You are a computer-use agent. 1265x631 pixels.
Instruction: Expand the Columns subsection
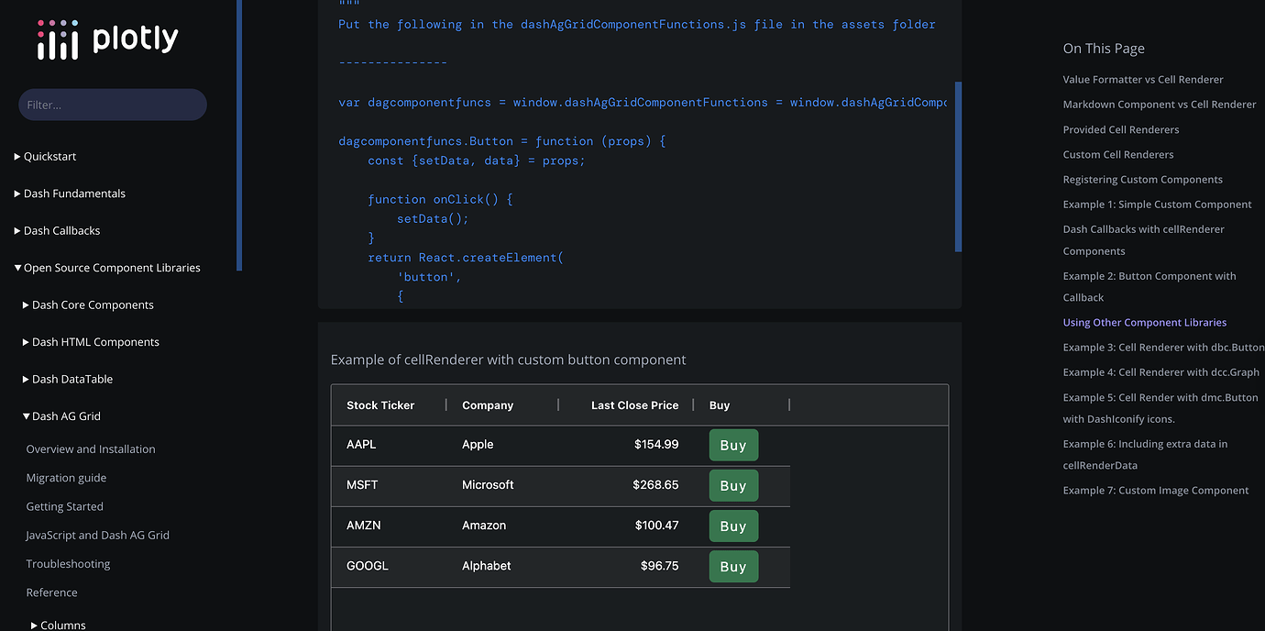tap(59, 625)
